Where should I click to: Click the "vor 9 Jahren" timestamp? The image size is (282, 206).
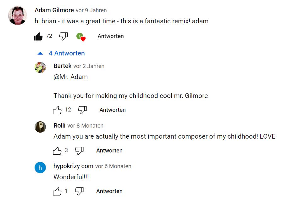coord(91,10)
